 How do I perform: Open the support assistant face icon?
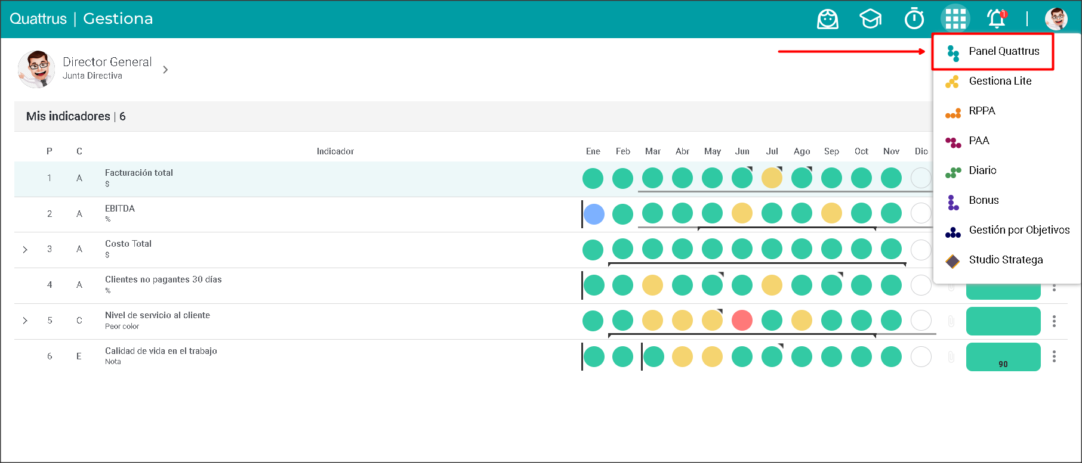click(827, 19)
